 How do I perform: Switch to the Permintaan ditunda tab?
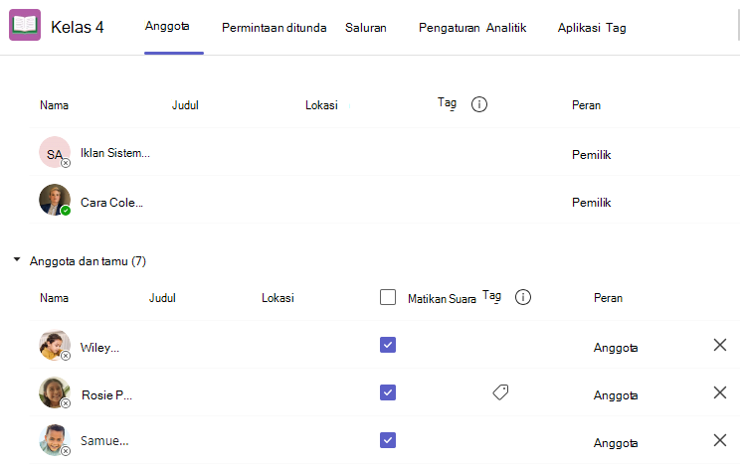(x=275, y=28)
